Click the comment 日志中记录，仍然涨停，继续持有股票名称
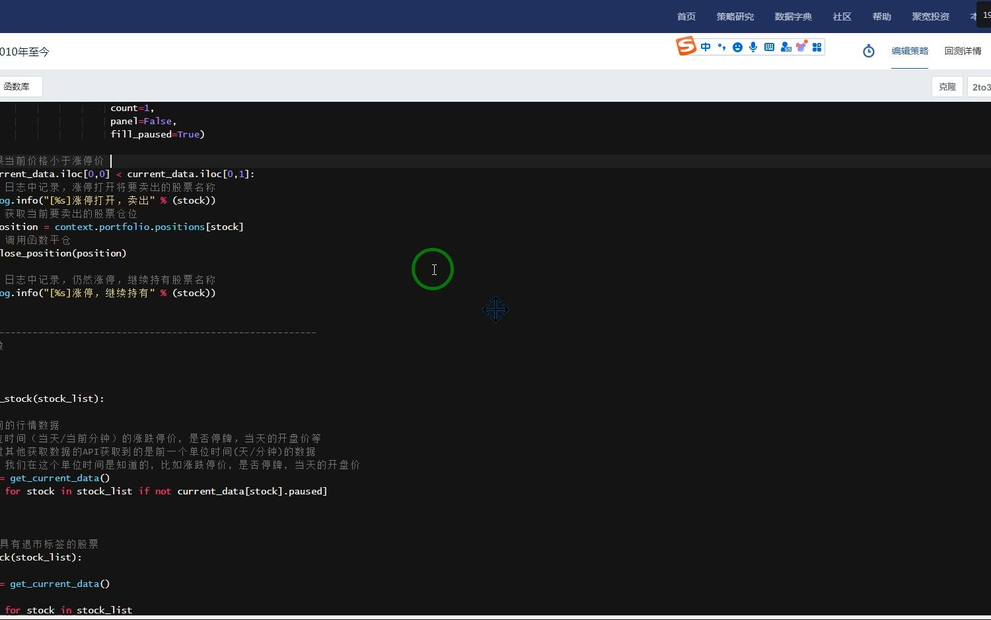The height and width of the screenshot is (620, 991). click(x=109, y=280)
